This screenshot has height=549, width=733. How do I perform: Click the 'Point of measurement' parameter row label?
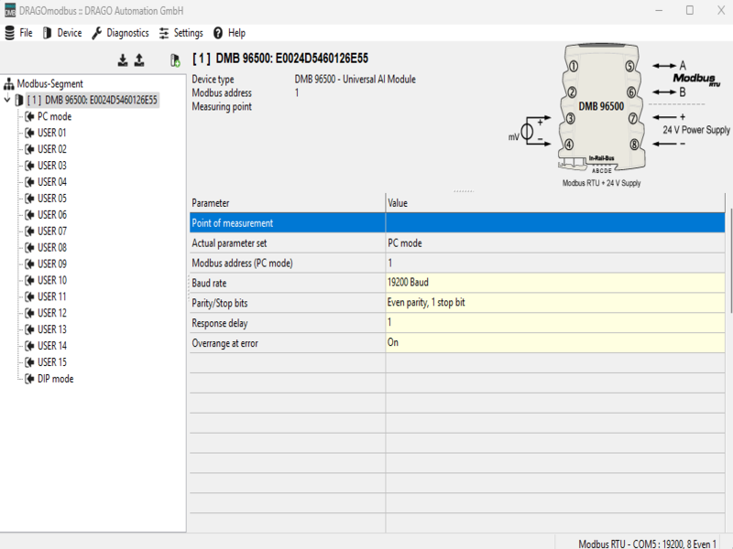(233, 223)
